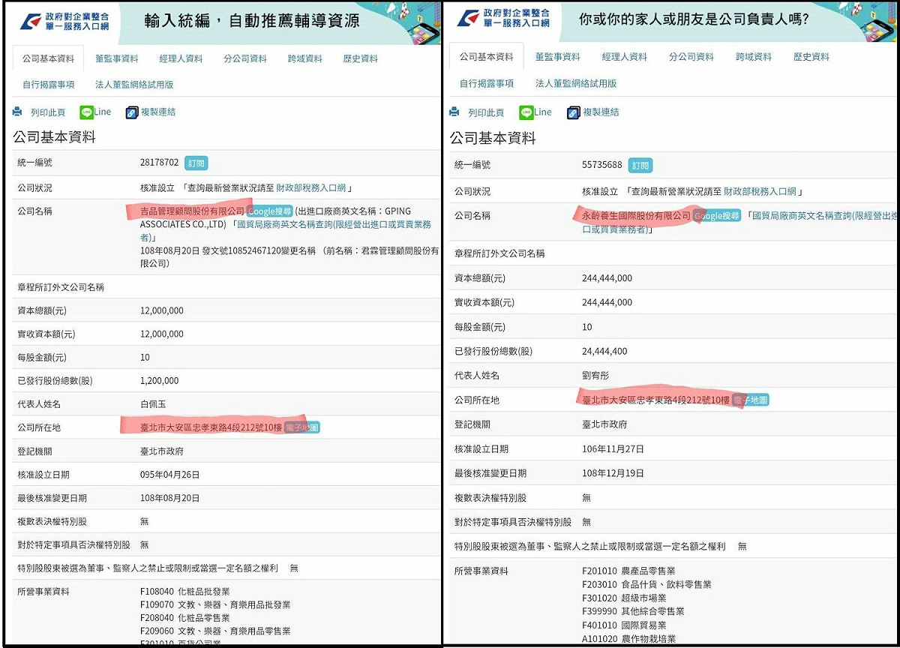The height and width of the screenshot is (648, 900).
Task: Select capital amount 244,444,000 in 資本總額 row
Action: (607, 278)
